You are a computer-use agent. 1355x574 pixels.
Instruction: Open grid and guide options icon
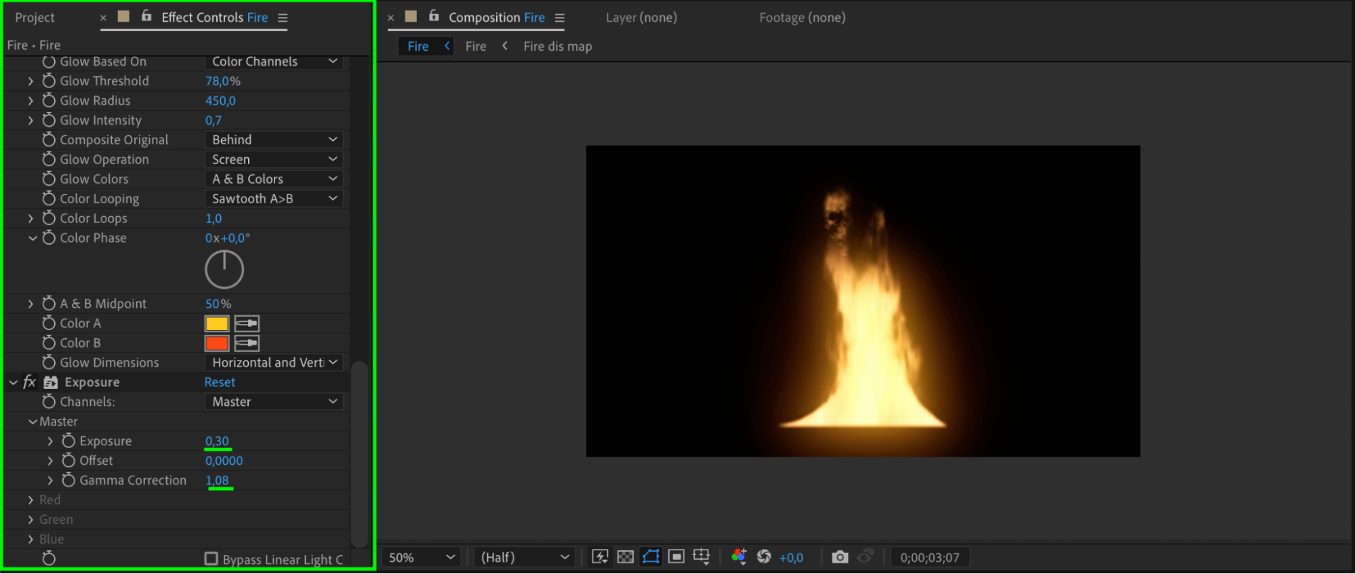(x=702, y=557)
